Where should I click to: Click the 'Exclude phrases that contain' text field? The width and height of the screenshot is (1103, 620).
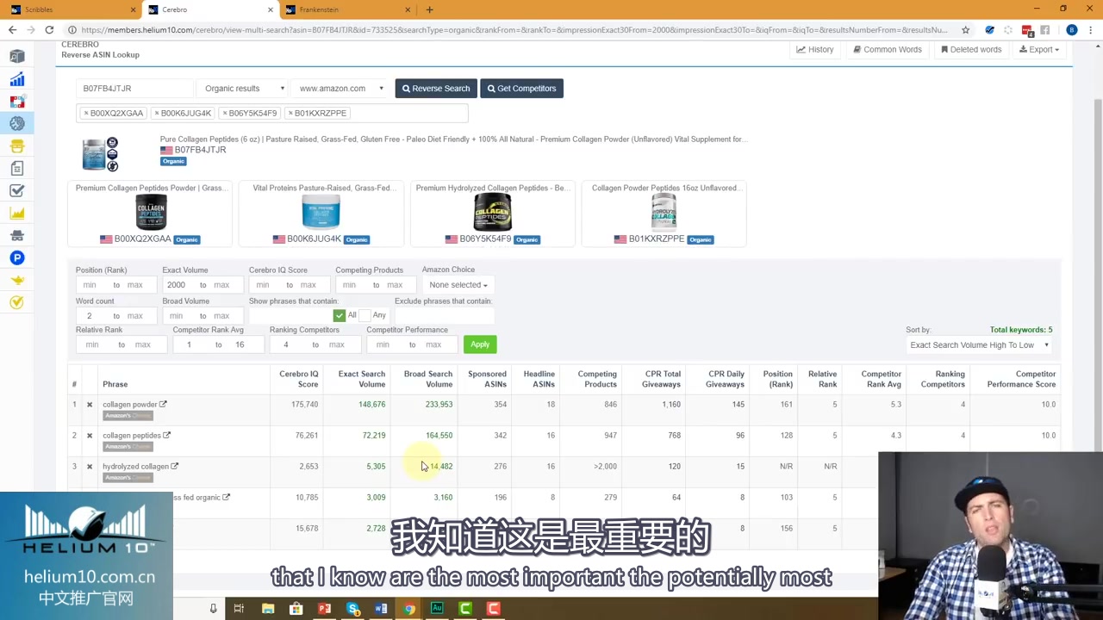(x=443, y=316)
